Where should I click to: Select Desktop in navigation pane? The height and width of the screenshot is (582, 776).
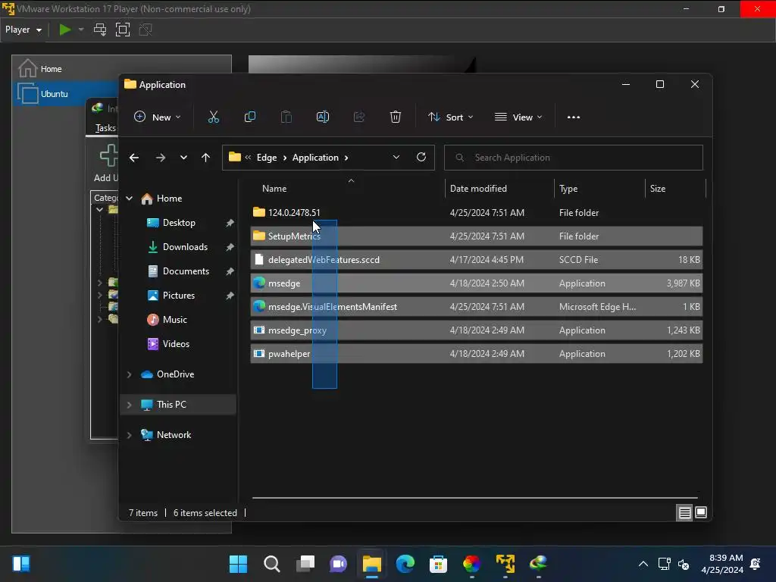pyautogui.click(x=179, y=223)
